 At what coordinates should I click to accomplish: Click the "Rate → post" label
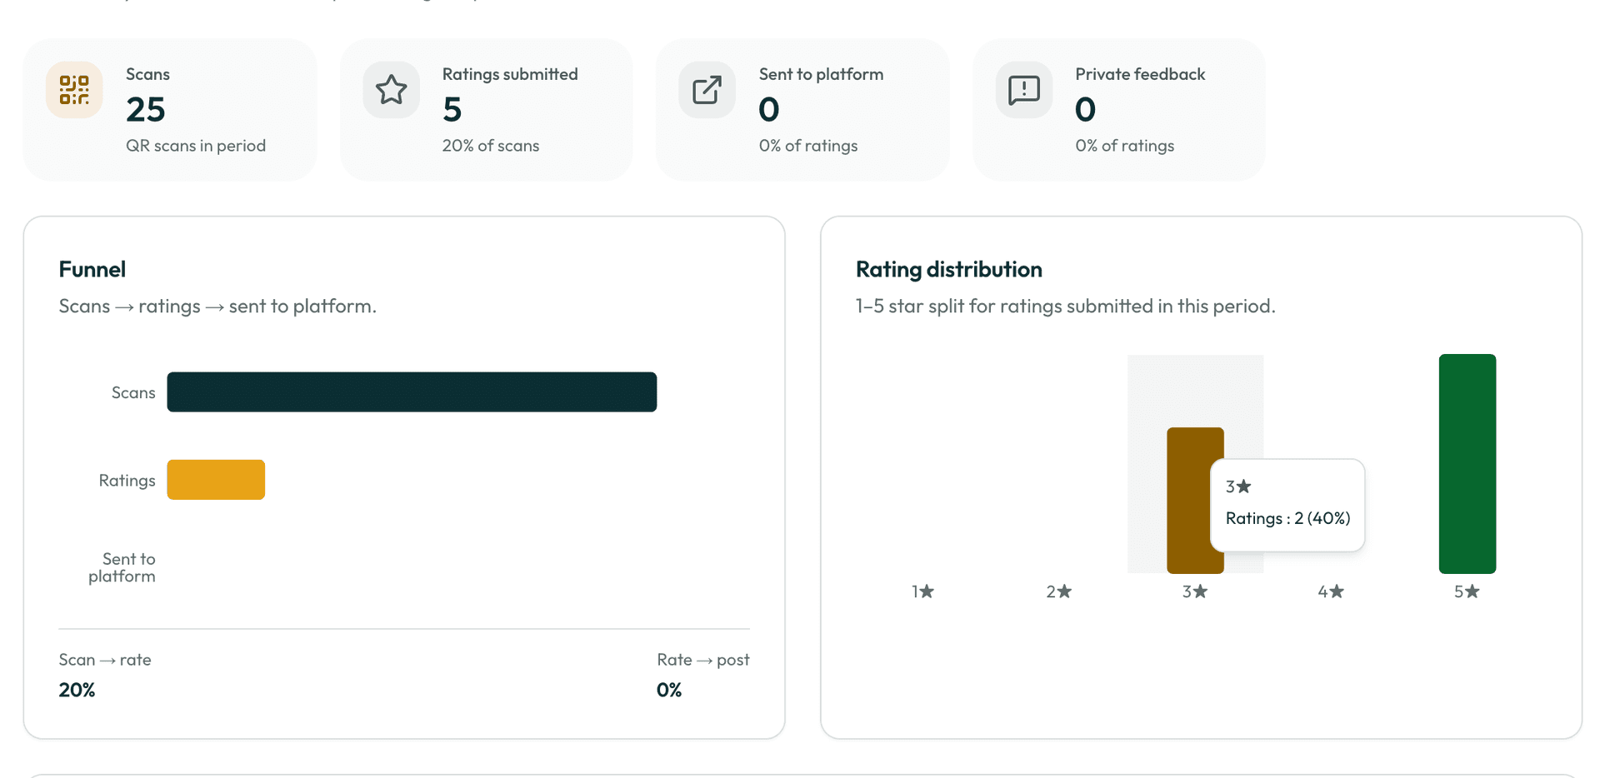(x=703, y=660)
